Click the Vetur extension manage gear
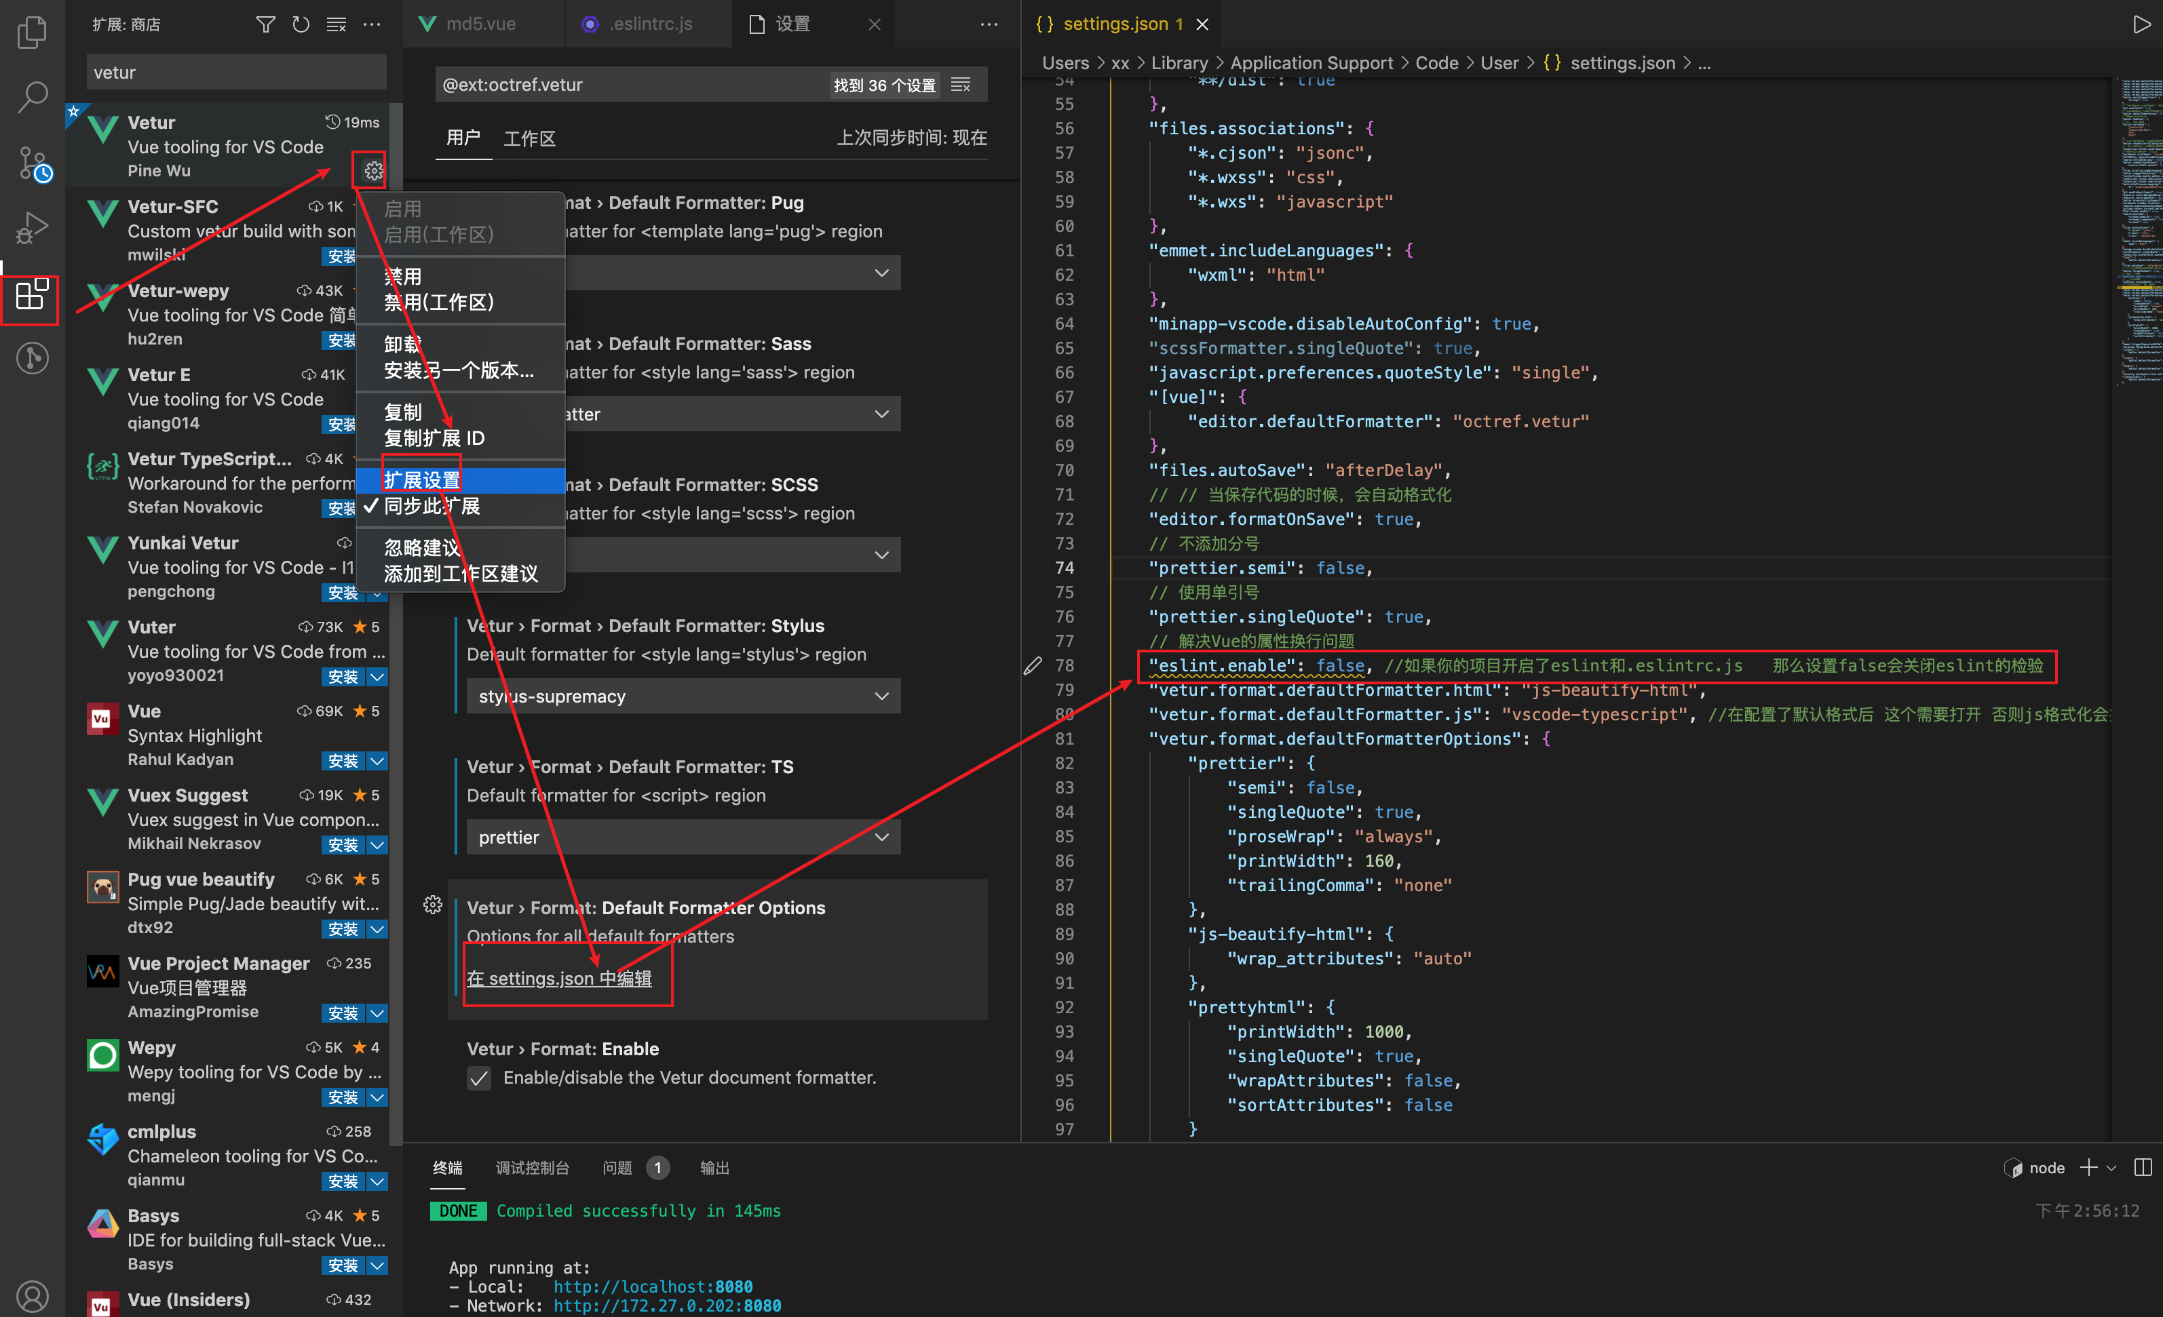The image size is (2163, 1317). [374, 170]
